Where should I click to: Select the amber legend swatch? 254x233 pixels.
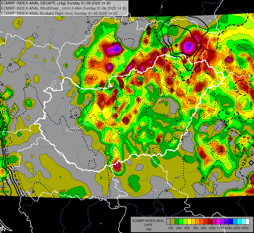(193, 222)
